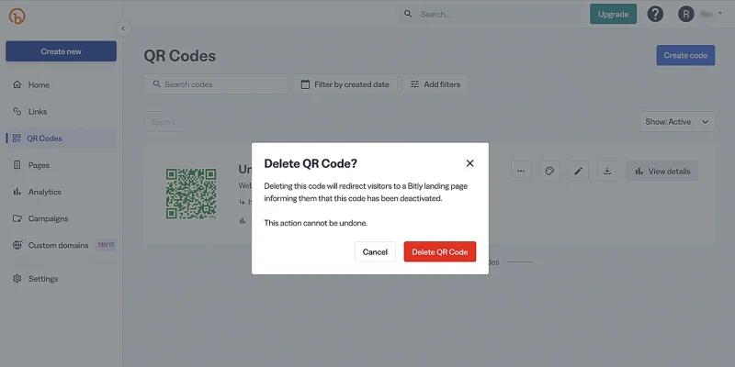Image resolution: width=735 pixels, height=367 pixels.
Task: Focus the Search codes field
Action: click(216, 84)
